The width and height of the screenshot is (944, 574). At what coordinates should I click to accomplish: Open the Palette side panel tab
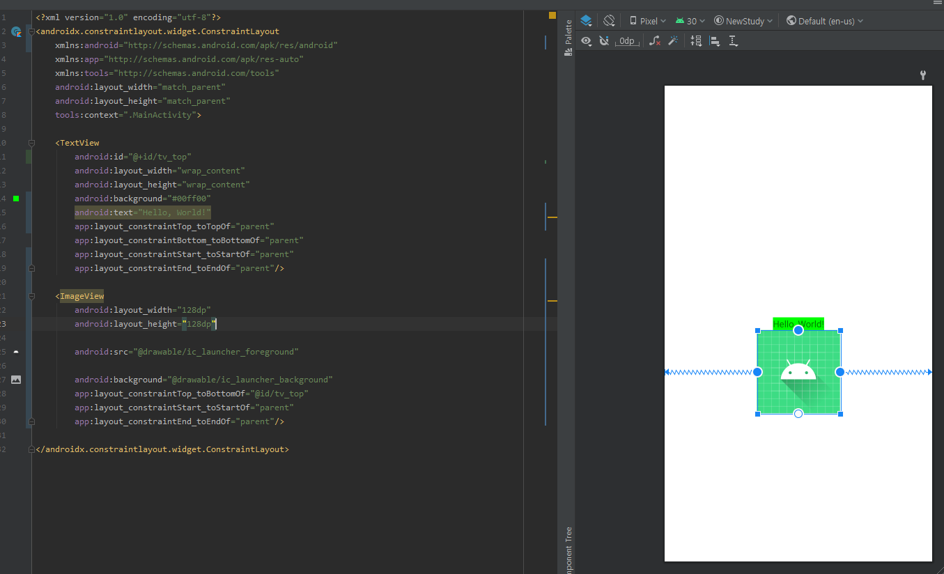click(568, 38)
